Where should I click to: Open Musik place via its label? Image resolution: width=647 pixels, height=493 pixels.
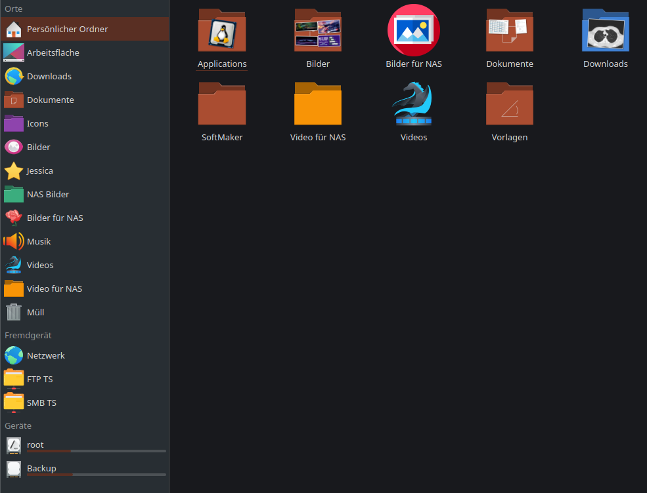pos(39,241)
